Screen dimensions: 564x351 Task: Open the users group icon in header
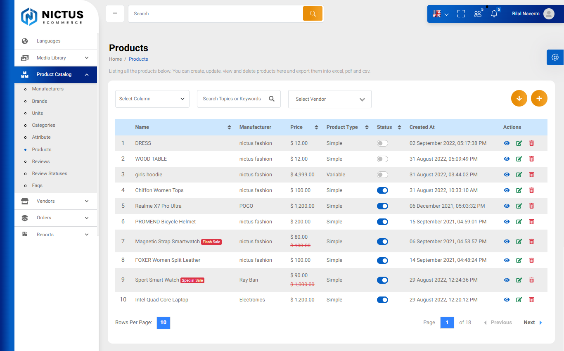(x=478, y=14)
